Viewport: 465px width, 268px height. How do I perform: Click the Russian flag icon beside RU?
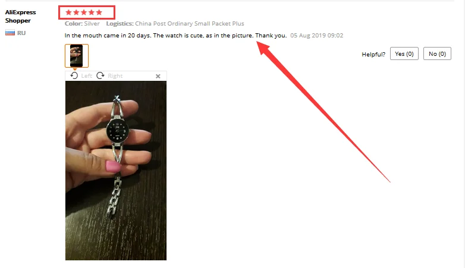(10, 33)
